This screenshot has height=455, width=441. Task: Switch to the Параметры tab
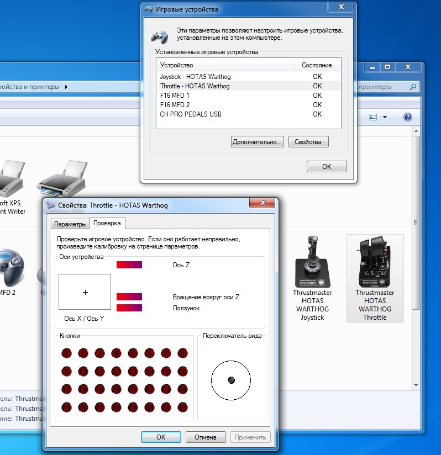click(70, 224)
